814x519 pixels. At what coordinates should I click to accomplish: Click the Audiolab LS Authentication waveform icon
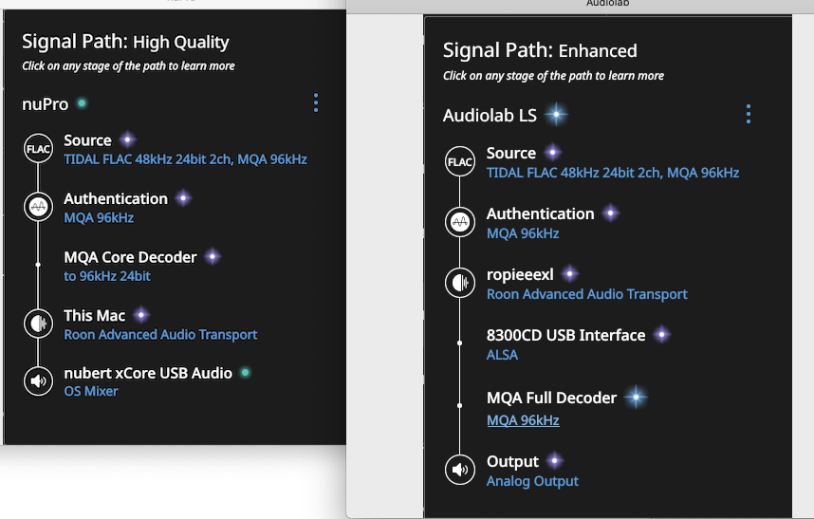tap(460, 223)
